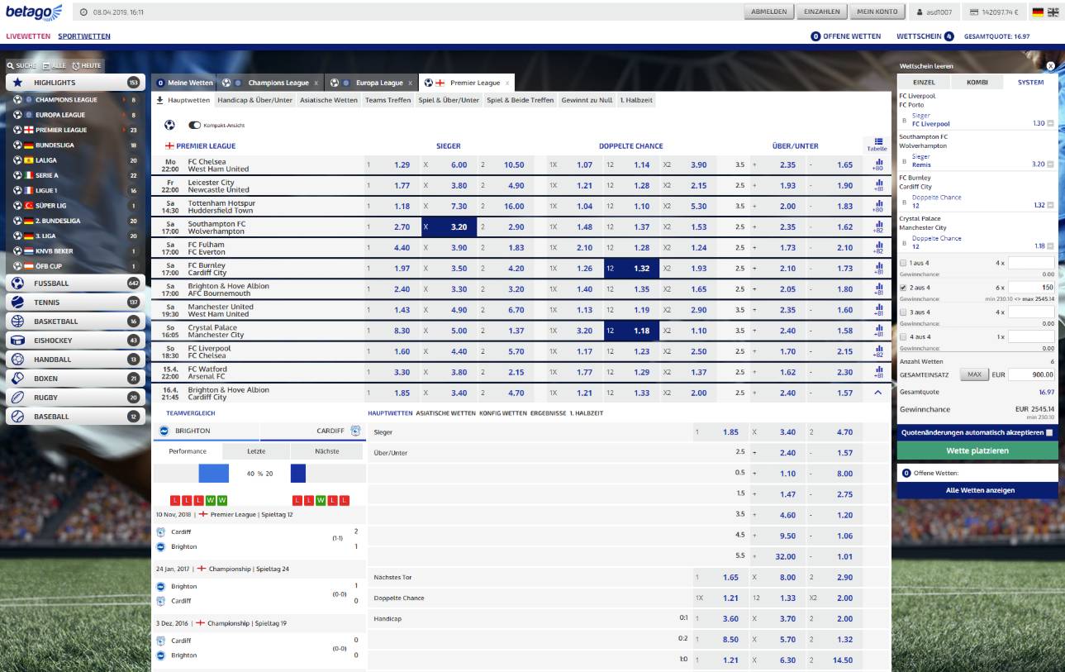Expand more bets for Southampton vs Wolverhampton
This screenshot has width=1065, height=672.
coord(877,227)
